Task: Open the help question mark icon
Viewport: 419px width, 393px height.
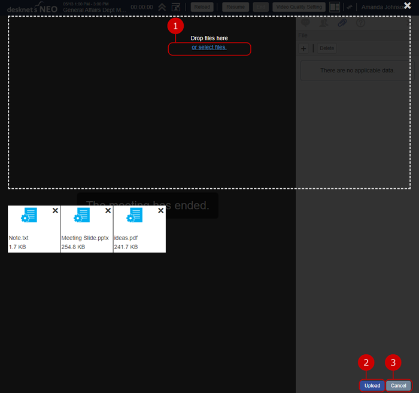Action: 360,23
